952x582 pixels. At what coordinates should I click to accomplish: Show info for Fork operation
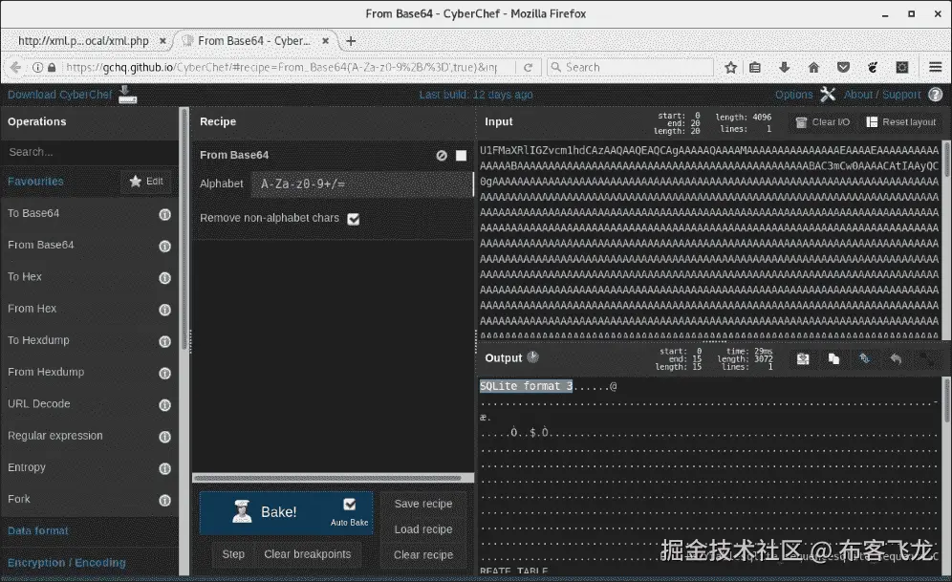[164, 500]
